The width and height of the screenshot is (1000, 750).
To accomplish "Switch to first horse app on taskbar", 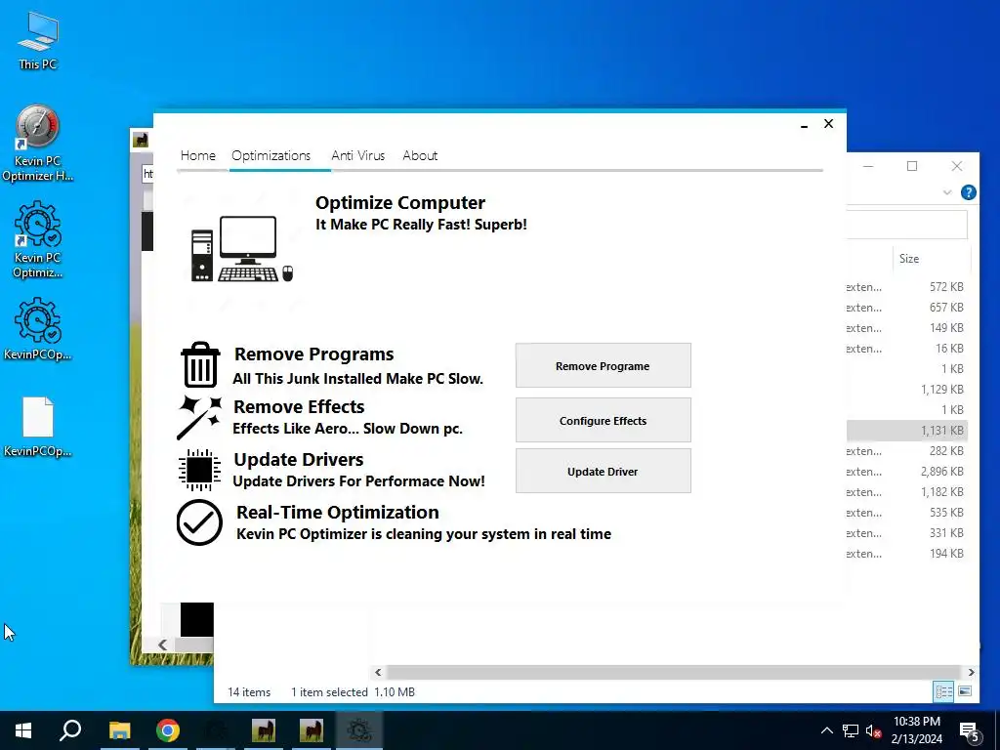I will tap(264, 730).
